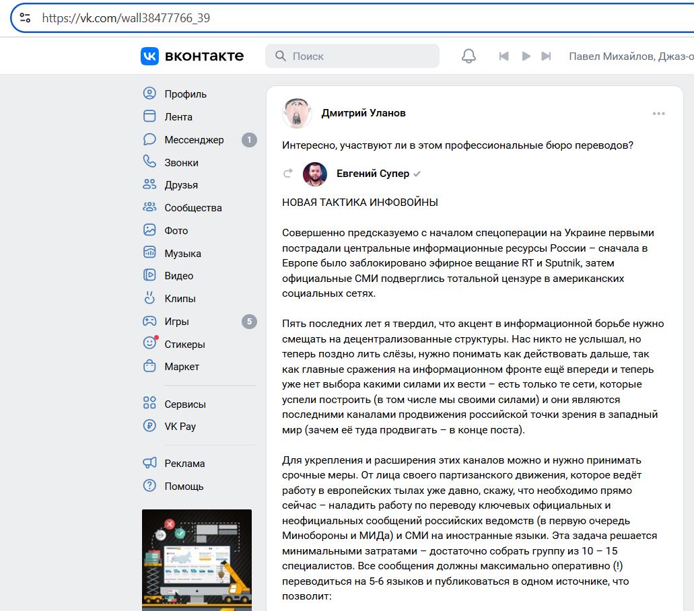The height and width of the screenshot is (611, 694).
Task: Click НОВАЯ ТАКТИКА ИНФОВОЙНЫ heading text
Action: coord(360,203)
